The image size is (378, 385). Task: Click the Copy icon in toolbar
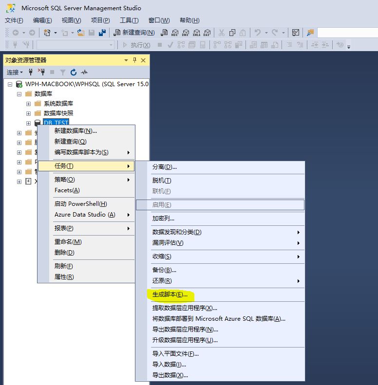pos(232,33)
